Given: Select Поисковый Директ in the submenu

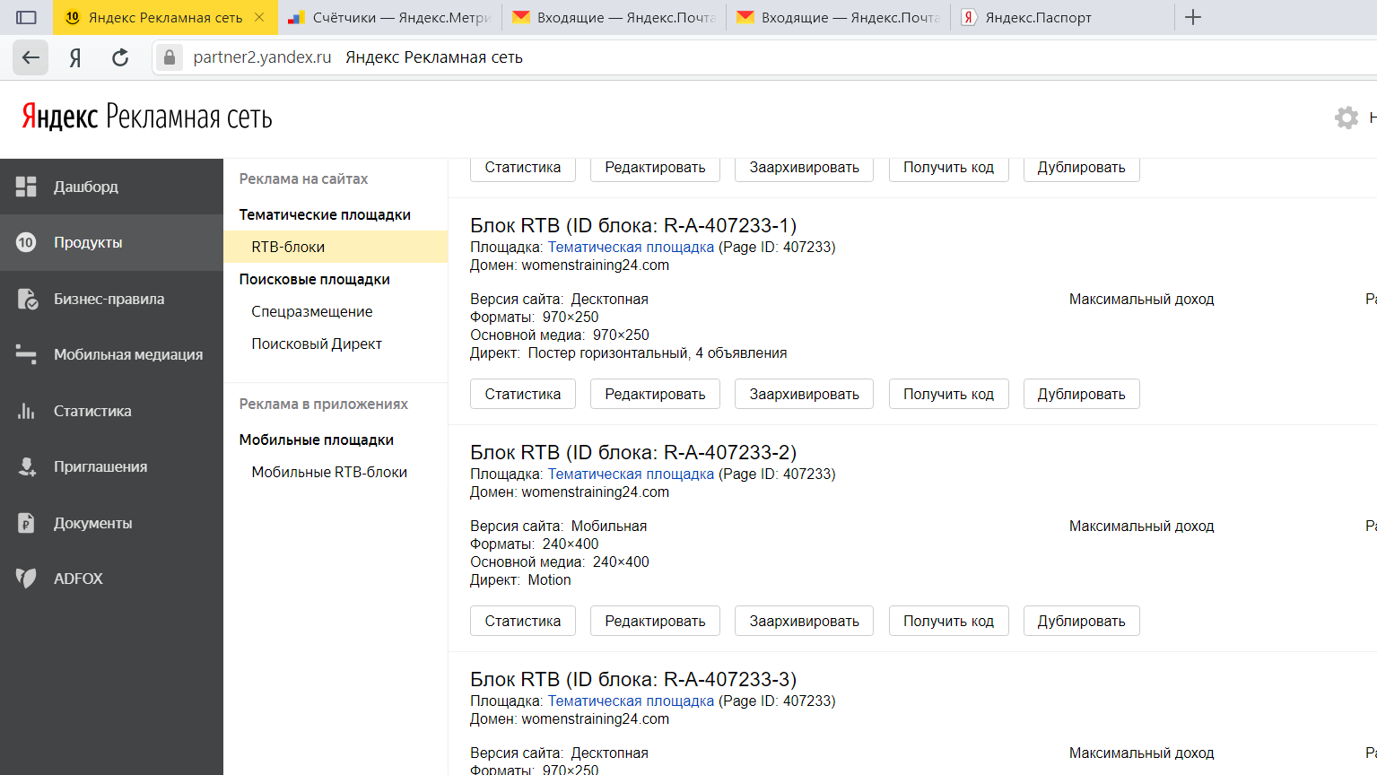Looking at the screenshot, I should (x=317, y=344).
